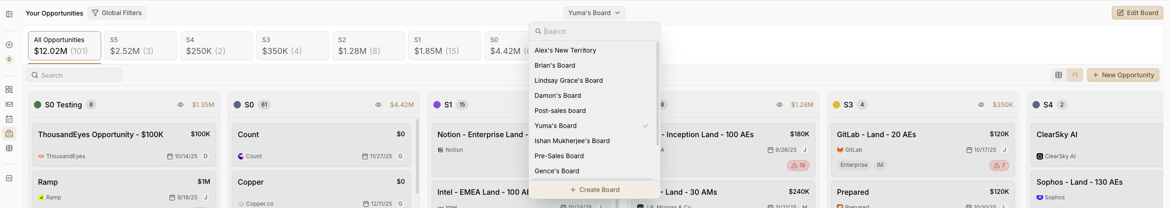Choose Post-sales board menu entry
This screenshot has height=208, width=1169.
coord(560,111)
